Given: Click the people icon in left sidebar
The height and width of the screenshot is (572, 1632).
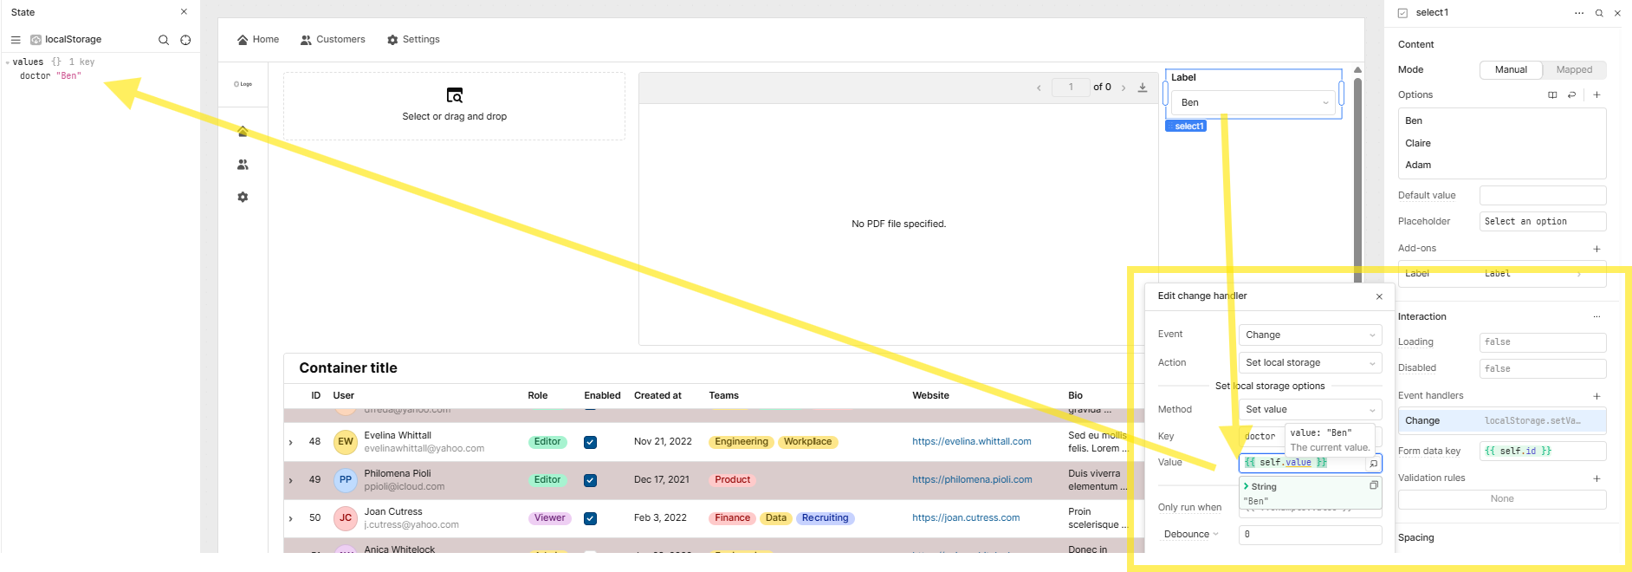Looking at the screenshot, I should pyautogui.click(x=243, y=165).
